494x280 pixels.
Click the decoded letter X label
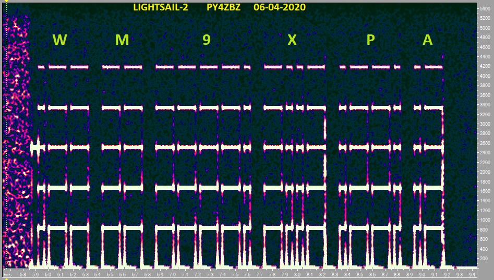click(x=292, y=40)
